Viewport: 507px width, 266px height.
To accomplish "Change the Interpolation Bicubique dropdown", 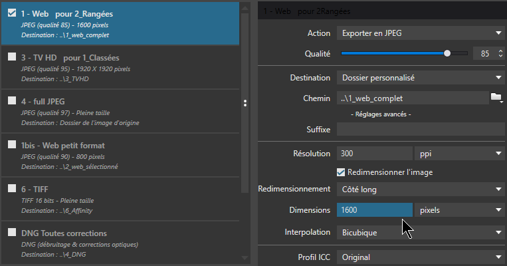I will [421, 233].
